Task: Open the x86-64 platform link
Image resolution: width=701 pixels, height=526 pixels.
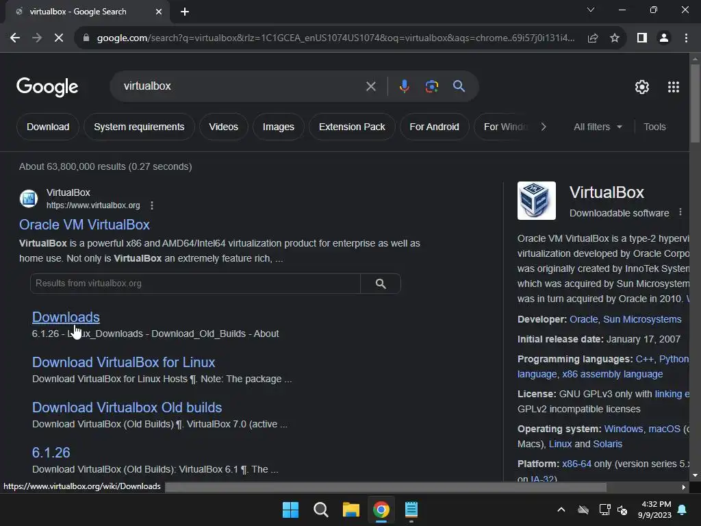Action: tap(576, 464)
